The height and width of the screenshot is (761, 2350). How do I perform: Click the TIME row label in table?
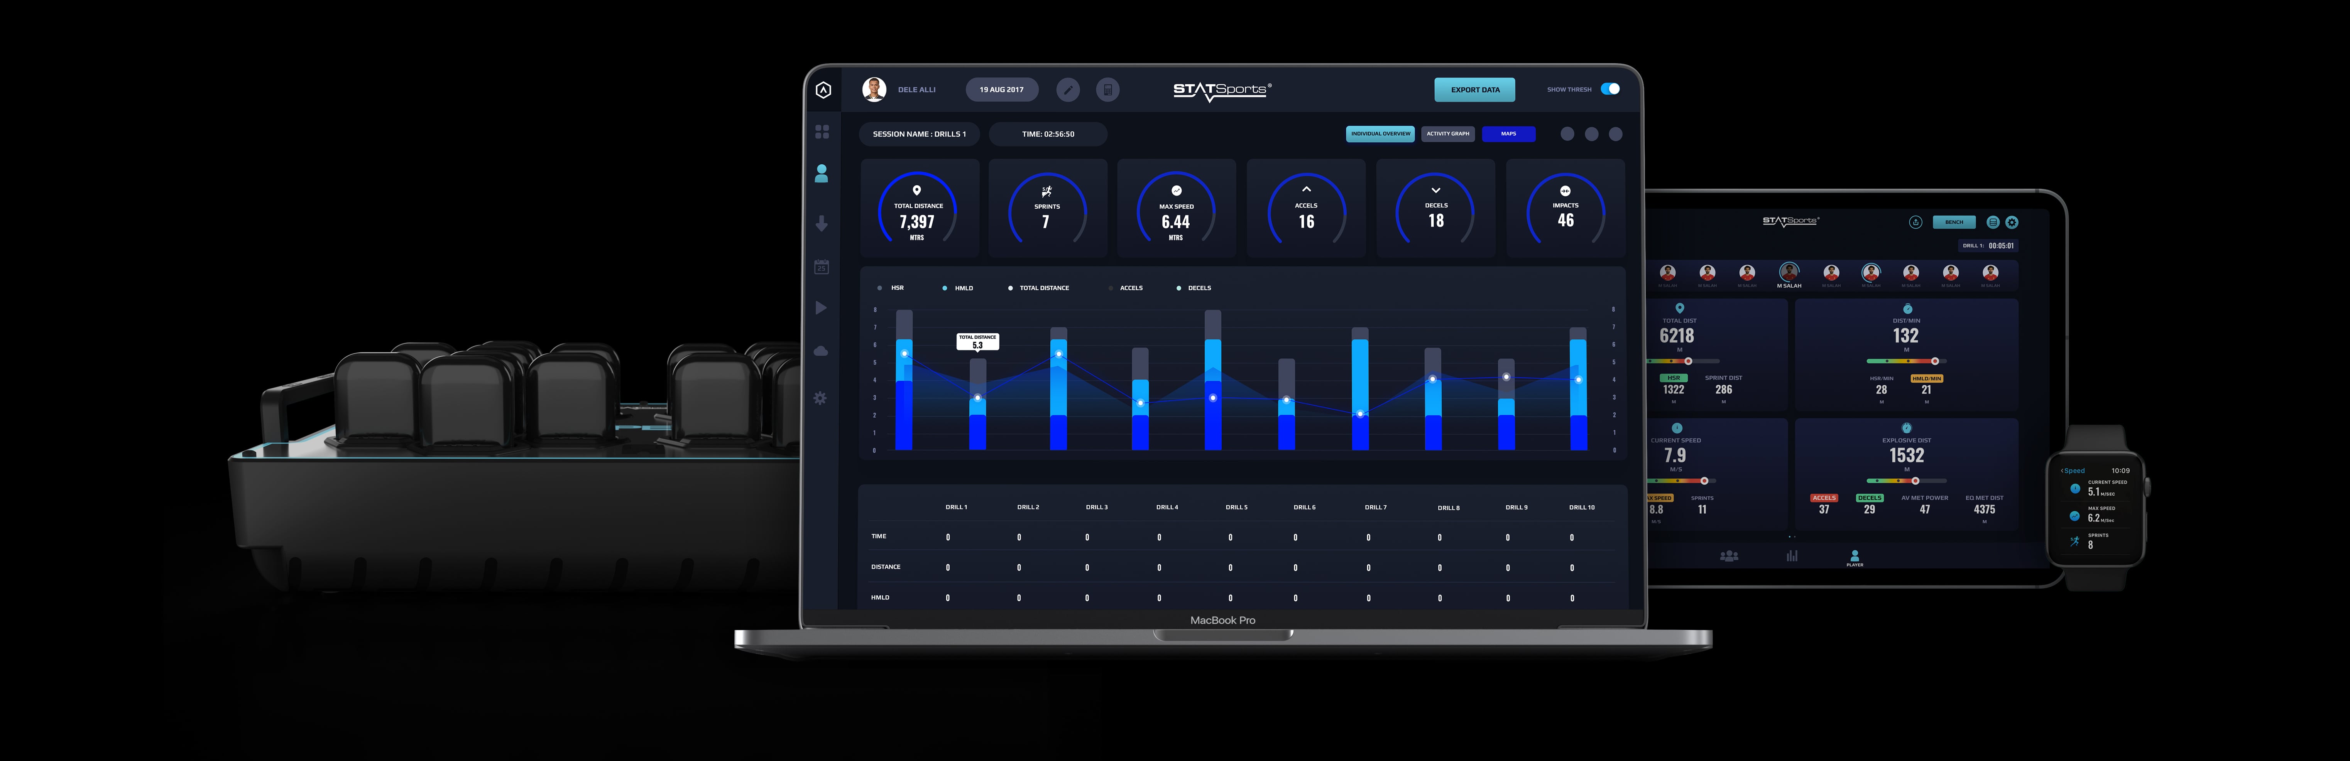879,537
